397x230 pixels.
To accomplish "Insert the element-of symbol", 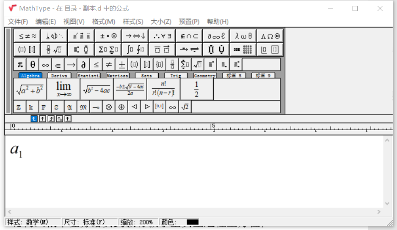I will tap(58, 65).
